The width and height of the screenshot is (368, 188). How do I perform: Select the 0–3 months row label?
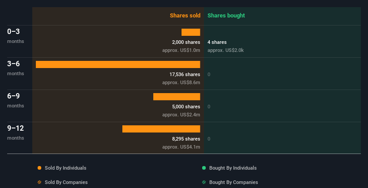(x=16, y=36)
